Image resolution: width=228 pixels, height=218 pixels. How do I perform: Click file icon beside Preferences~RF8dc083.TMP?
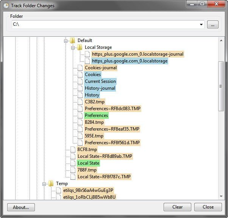coord(80,109)
